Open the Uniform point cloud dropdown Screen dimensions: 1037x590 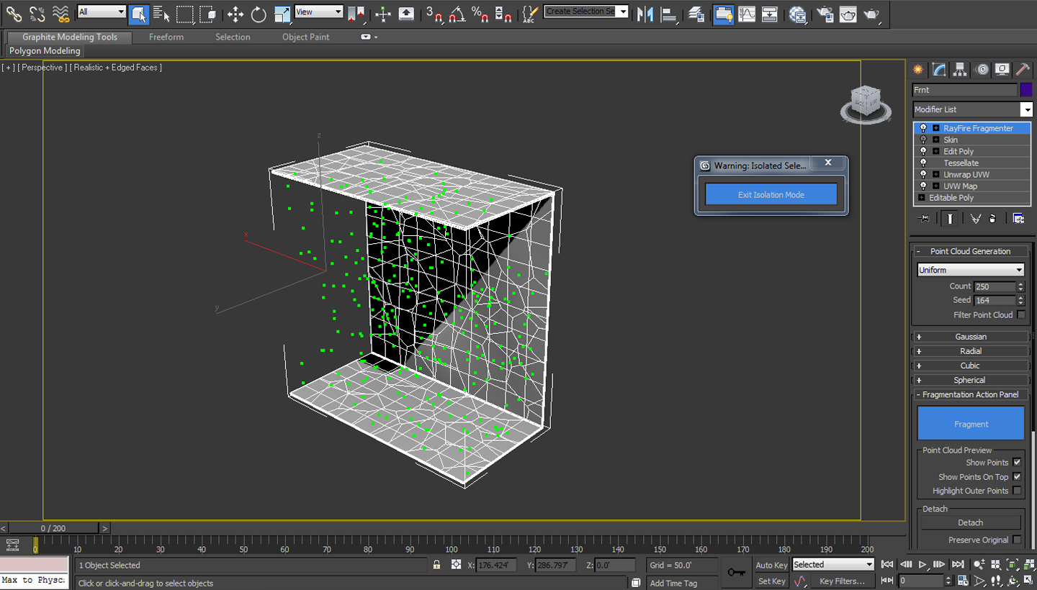point(970,270)
